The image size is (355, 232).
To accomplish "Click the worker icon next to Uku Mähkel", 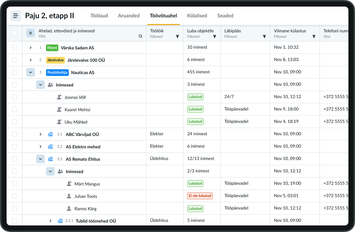I will 59,122.
